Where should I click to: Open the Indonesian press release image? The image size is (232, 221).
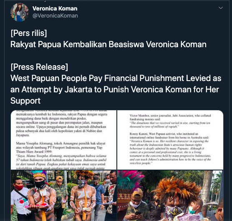(63, 140)
